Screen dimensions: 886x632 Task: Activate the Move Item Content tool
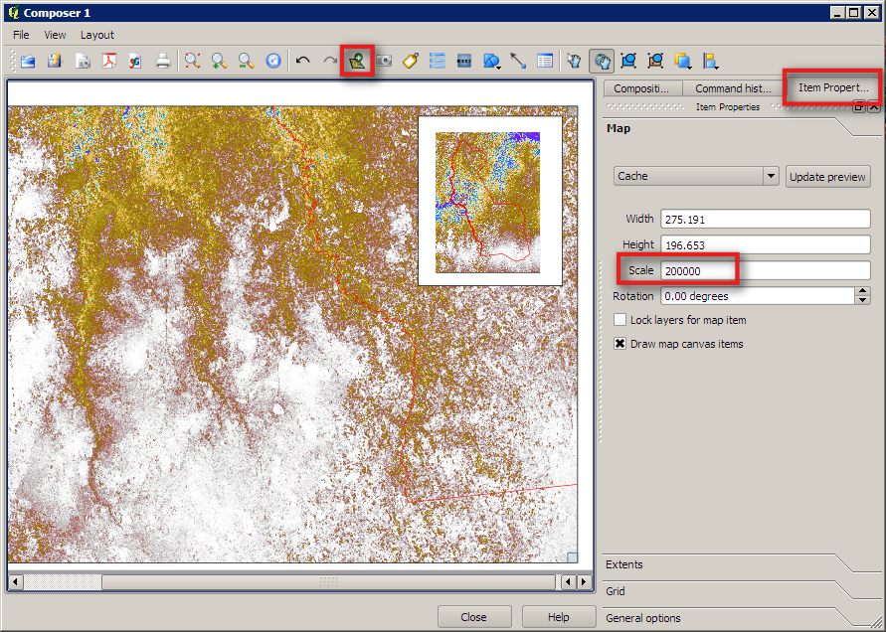click(x=602, y=60)
